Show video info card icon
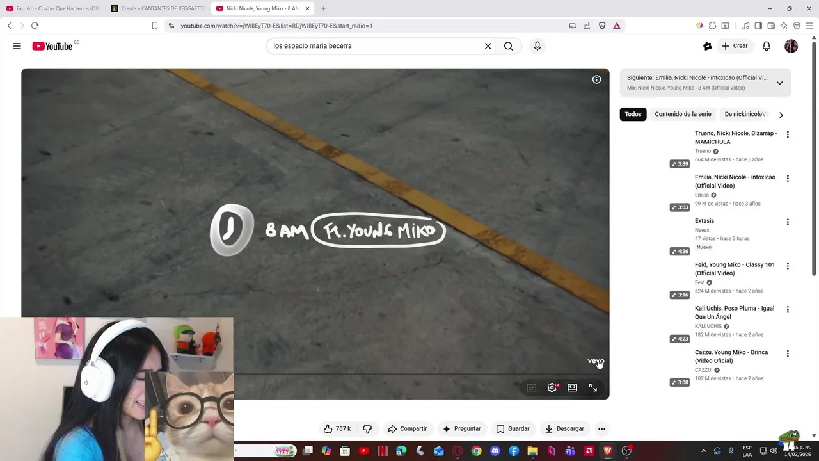This screenshot has height=461, width=819. point(596,79)
